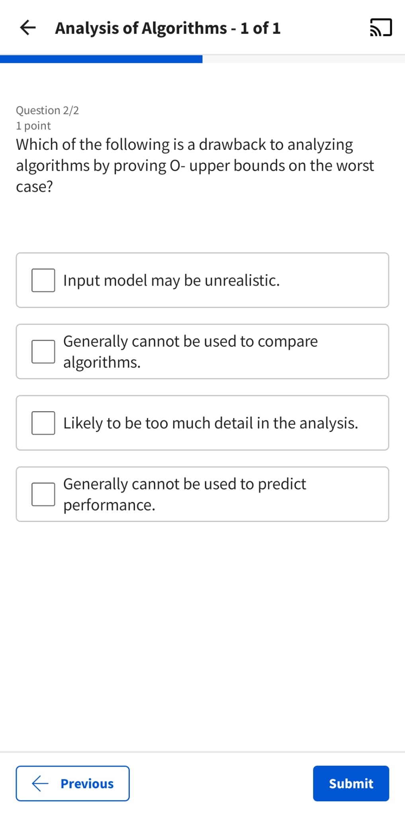405x816 pixels.
Task: Click the 'Question 2/2' label
Action: click(47, 110)
